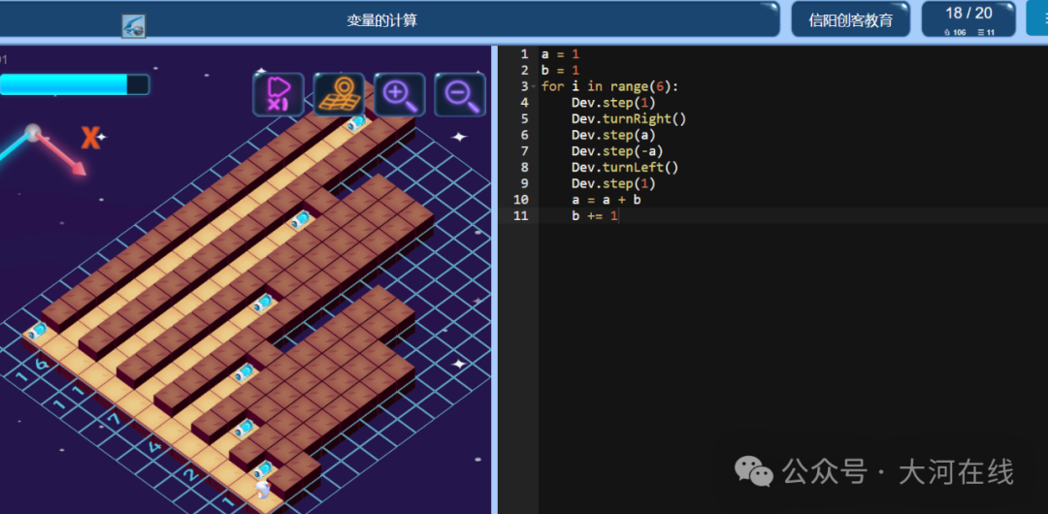Click the leftmost blue gem near grid label 16
This screenshot has height=514, width=1048.
click(36, 330)
